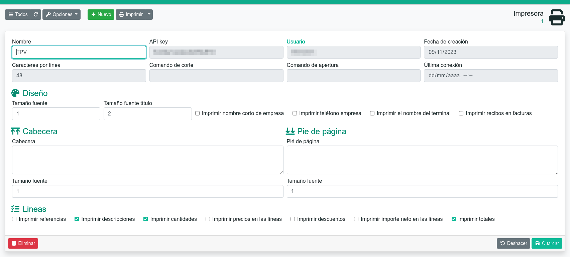Enable Imprimir teléfono empresa checkbox
The height and width of the screenshot is (257, 570).
tap(295, 113)
